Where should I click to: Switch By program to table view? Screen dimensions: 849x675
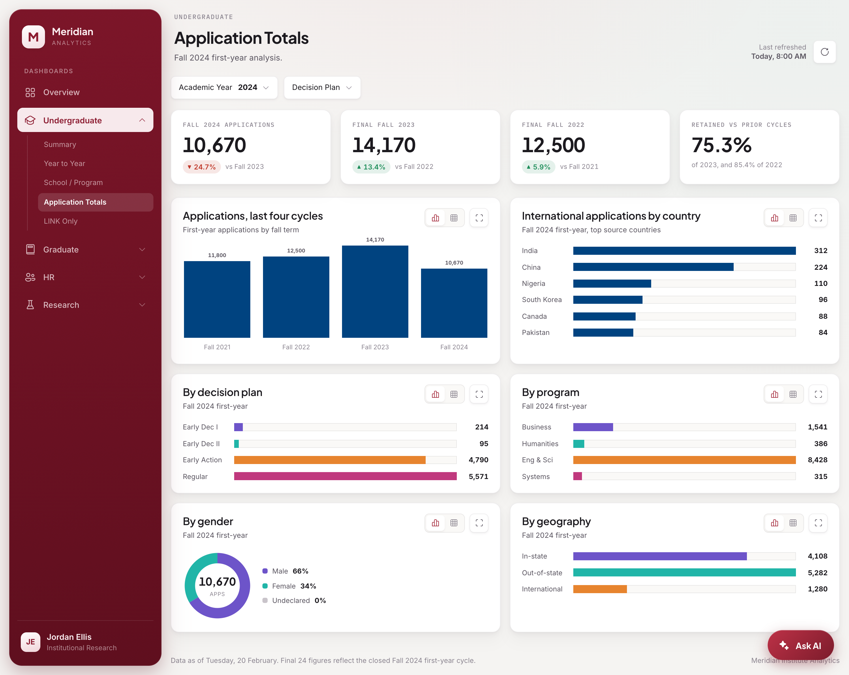793,394
